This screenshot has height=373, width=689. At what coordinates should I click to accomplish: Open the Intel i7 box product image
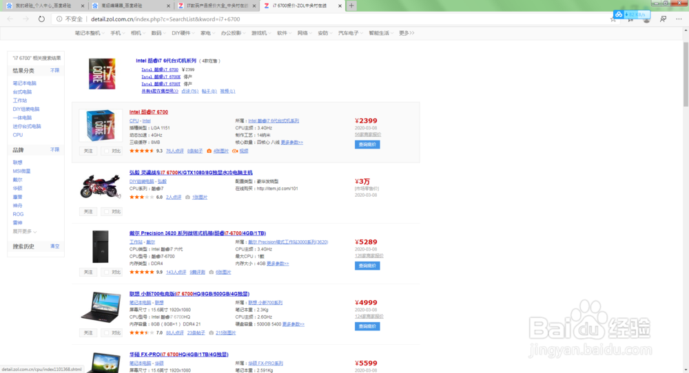click(x=101, y=125)
